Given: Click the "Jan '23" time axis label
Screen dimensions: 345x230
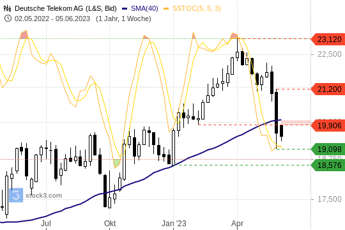Looking at the screenshot, I should pos(174,224).
